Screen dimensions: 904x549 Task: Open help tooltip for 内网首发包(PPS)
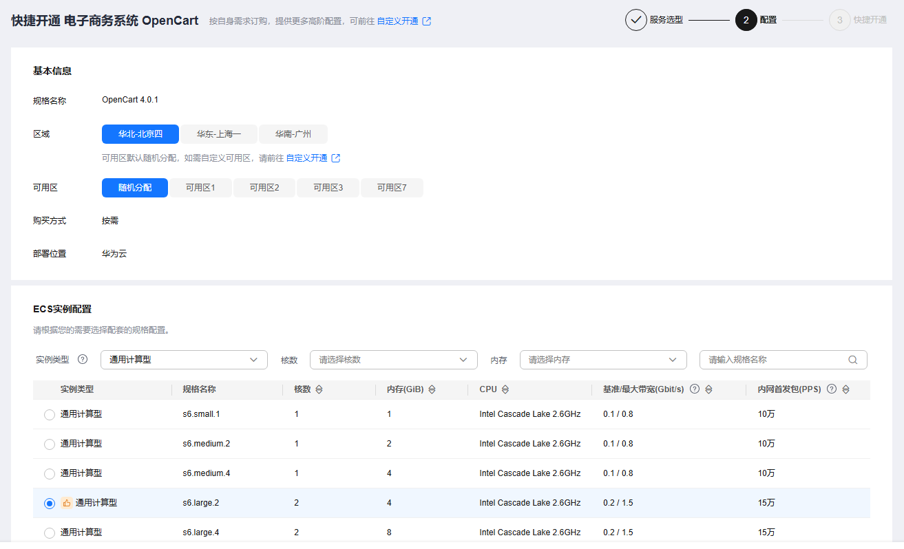point(832,389)
